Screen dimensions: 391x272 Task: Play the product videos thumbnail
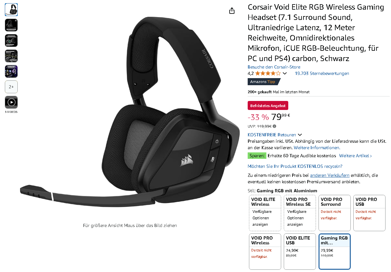coord(11,102)
